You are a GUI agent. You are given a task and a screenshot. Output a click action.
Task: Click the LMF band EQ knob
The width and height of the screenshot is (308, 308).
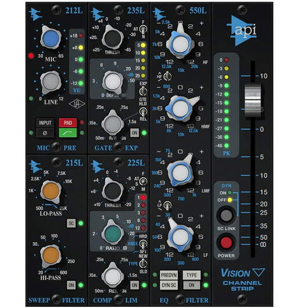(180, 173)
